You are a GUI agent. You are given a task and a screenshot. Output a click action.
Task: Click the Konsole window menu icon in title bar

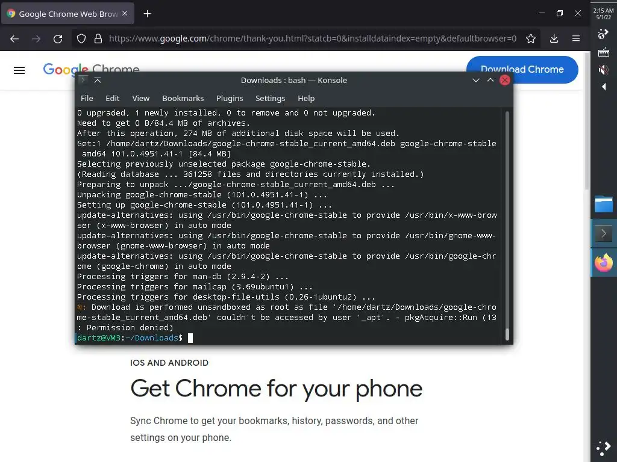(83, 80)
